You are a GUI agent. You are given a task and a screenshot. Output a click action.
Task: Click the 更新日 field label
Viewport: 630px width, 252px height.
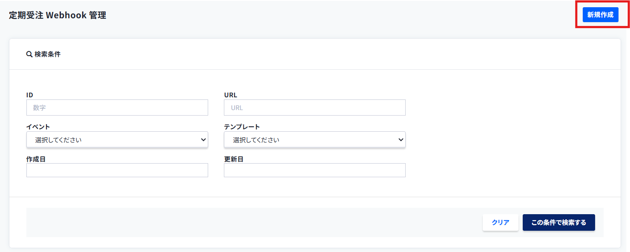(233, 159)
